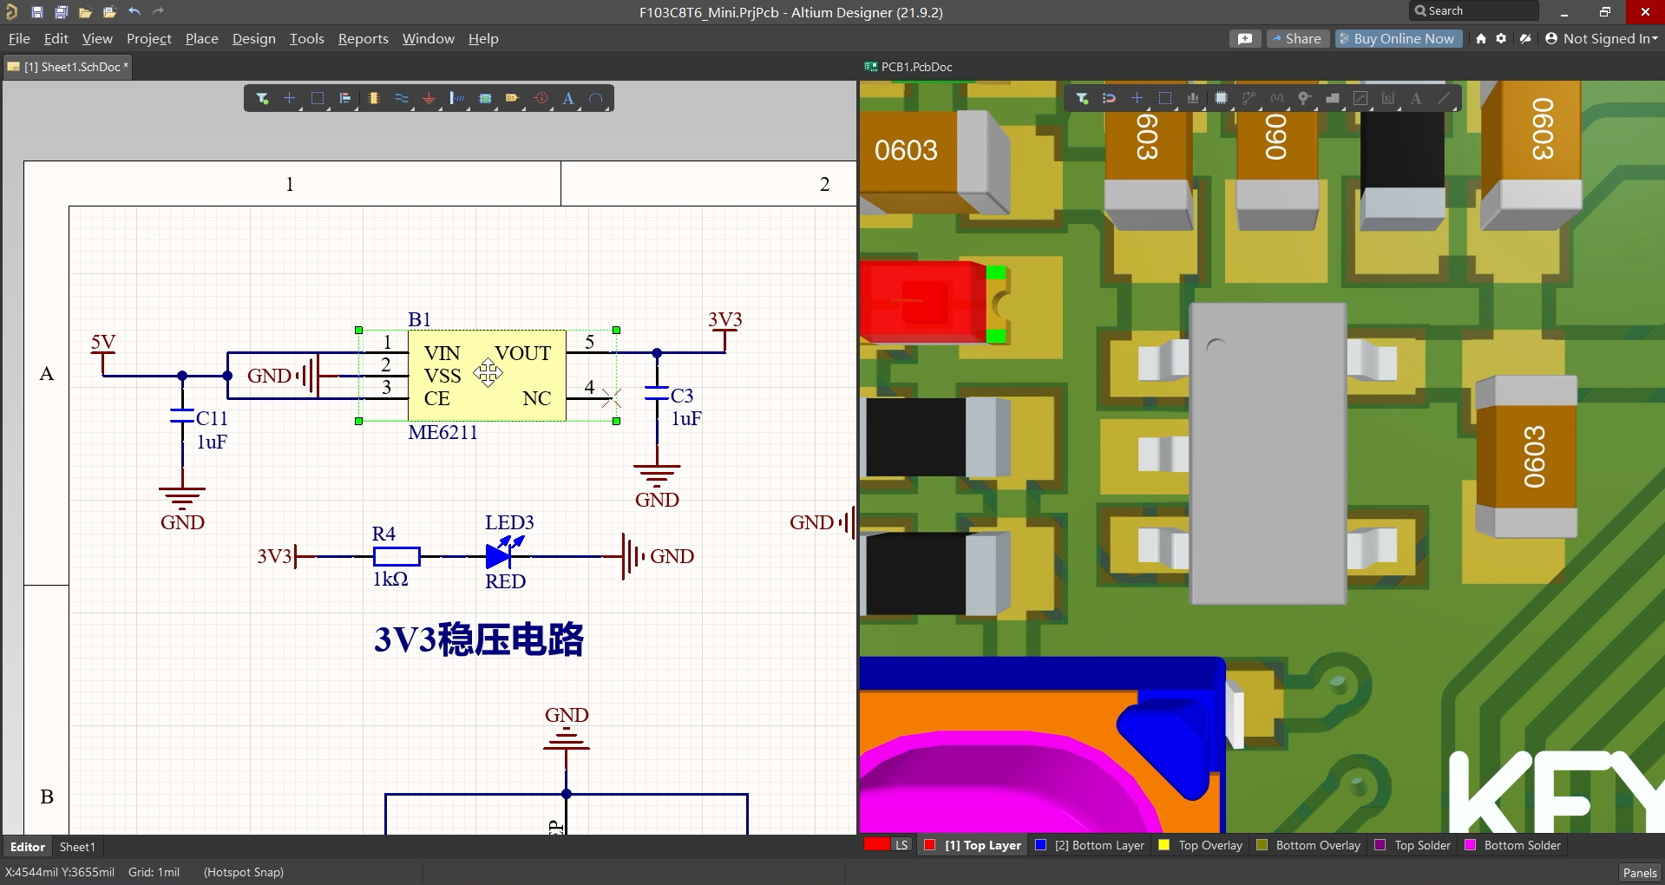Viewport: 1665px width, 885px height.
Task: Select the Place Port D1 tool
Action: pyautogui.click(x=513, y=98)
